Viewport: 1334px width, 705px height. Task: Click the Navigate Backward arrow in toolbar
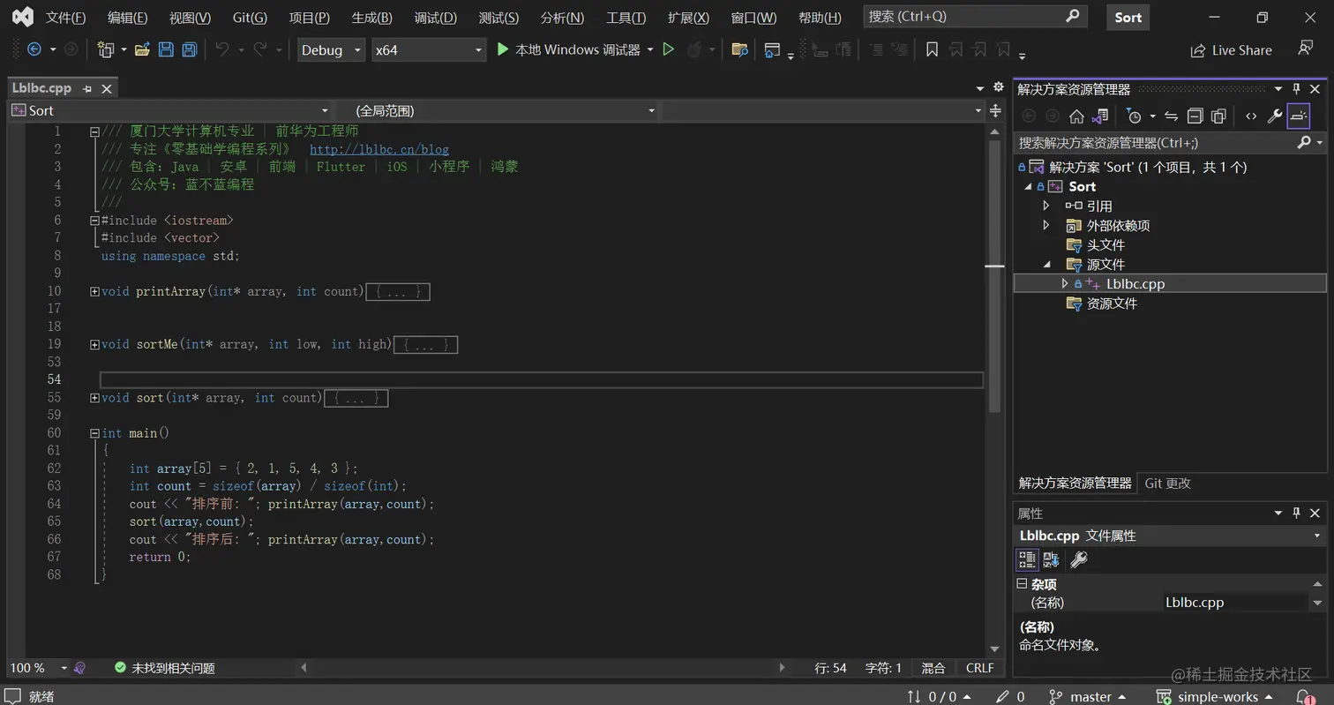tap(34, 50)
